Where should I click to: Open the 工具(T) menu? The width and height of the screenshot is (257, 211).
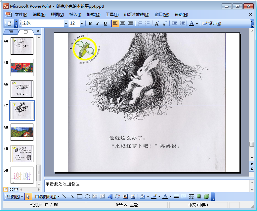pyautogui.click(x=112, y=15)
